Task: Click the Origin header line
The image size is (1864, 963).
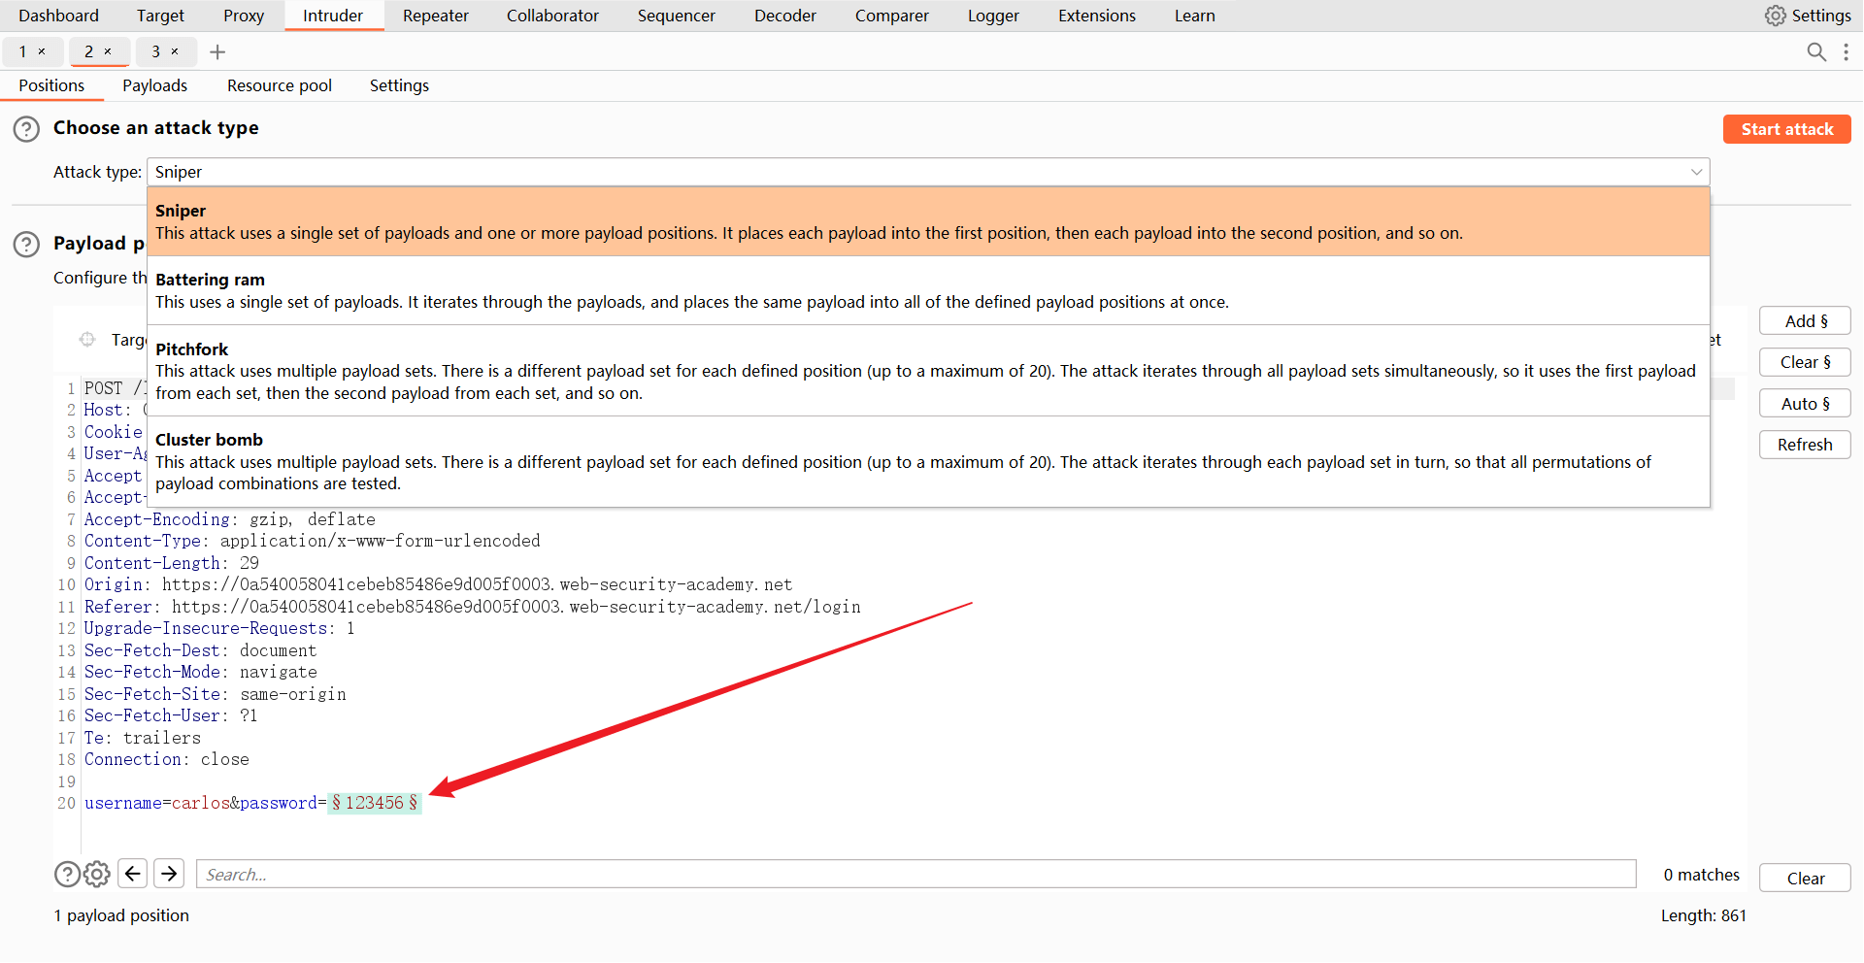Action: [x=438, y=584]
